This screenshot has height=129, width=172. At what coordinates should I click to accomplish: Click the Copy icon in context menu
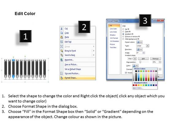click(62, 33)
